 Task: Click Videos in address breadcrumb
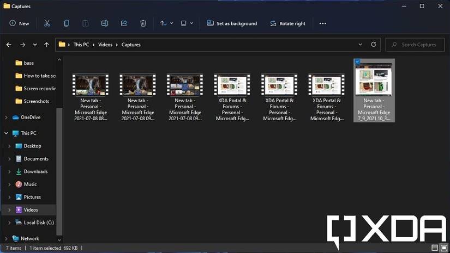(105, 45)
